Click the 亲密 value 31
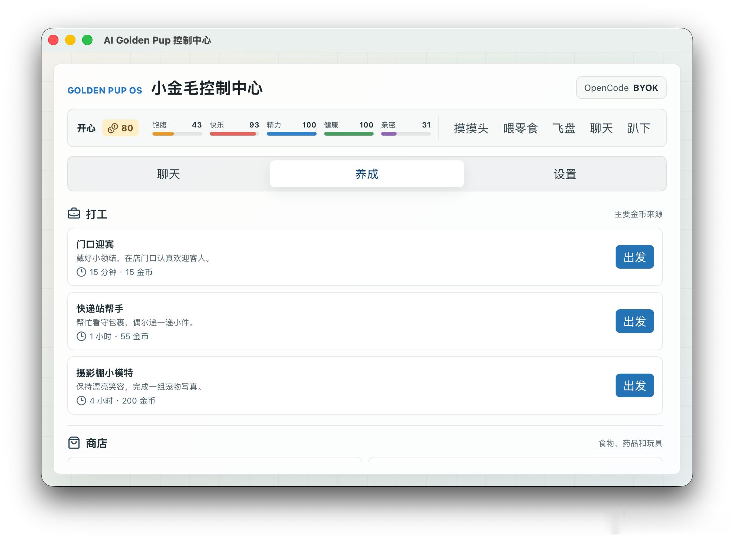Image resolution: width=734 pixels, height=541 pixels. coord(426,125)
